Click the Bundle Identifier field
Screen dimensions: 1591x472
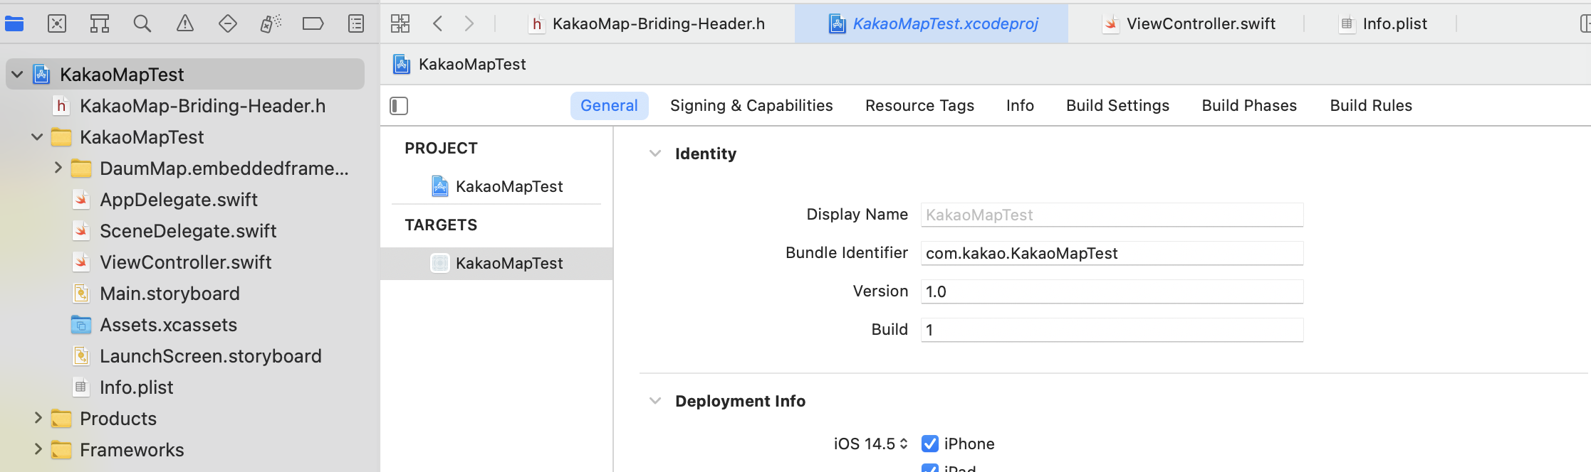[x=1112, y=253]
